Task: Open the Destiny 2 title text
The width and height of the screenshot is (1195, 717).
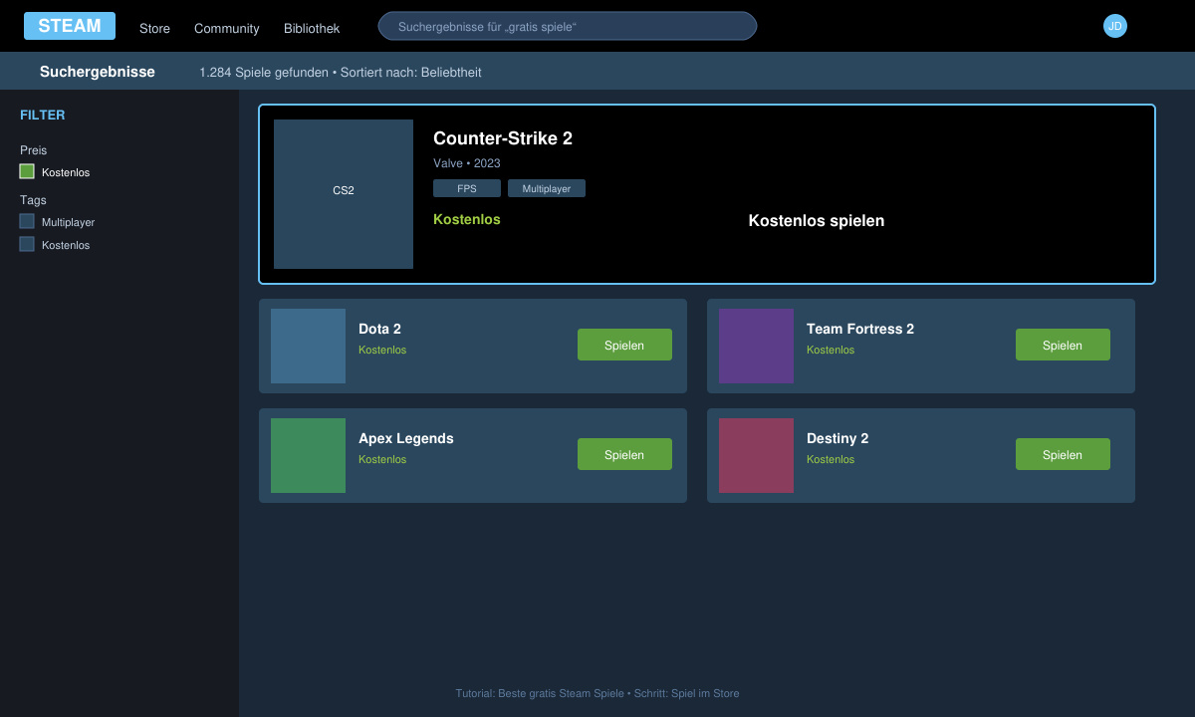Action: [x=837, y=438]
